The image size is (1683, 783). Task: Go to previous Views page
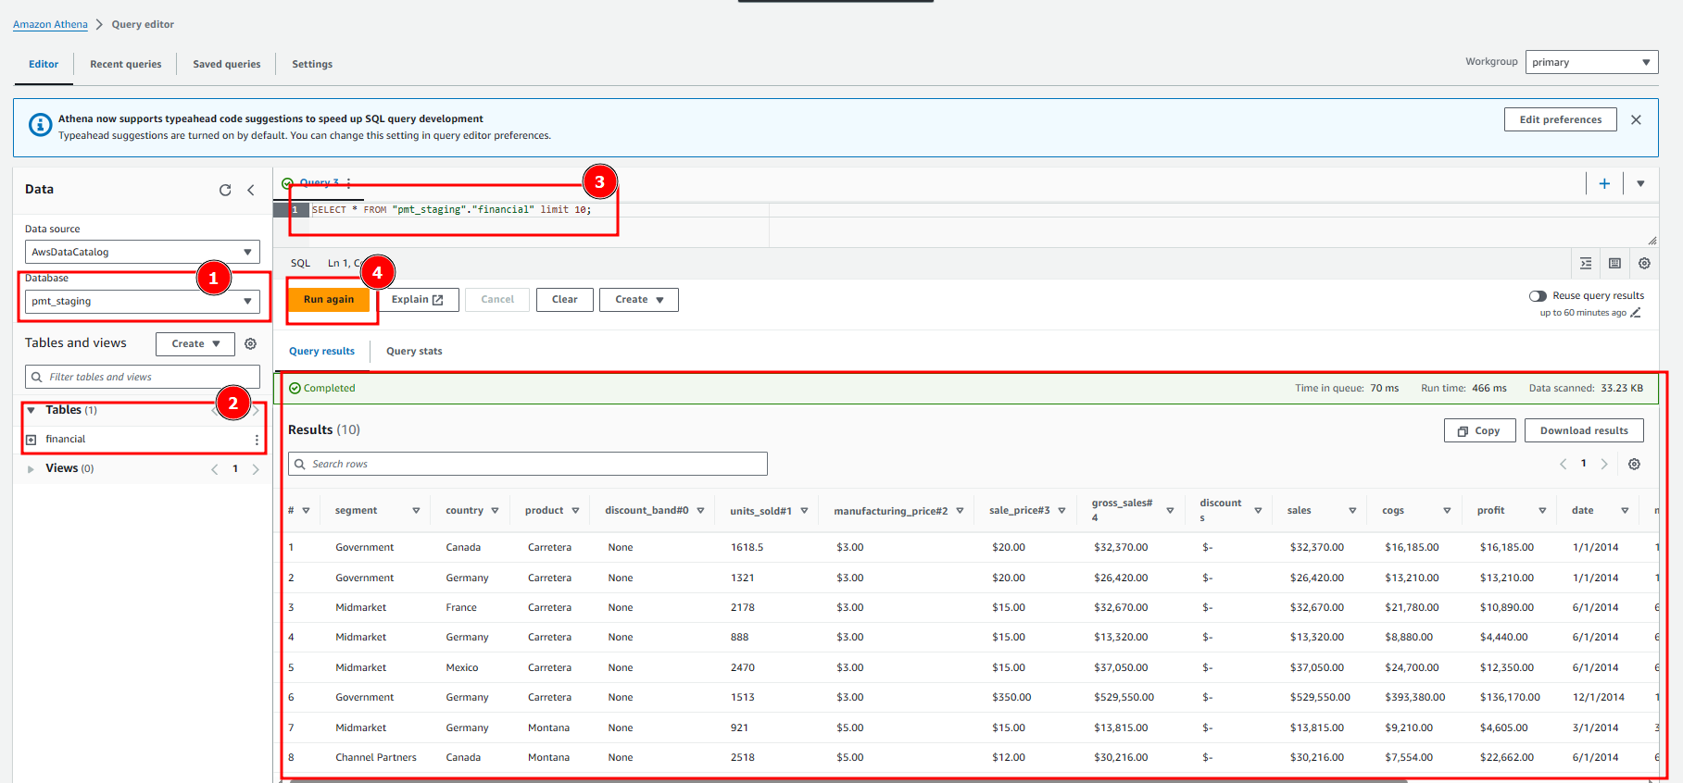coord(215,469)
